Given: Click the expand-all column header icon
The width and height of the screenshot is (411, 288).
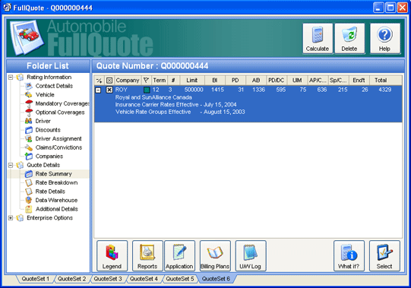Looking at the screenshot, I should tap(100, 81).
